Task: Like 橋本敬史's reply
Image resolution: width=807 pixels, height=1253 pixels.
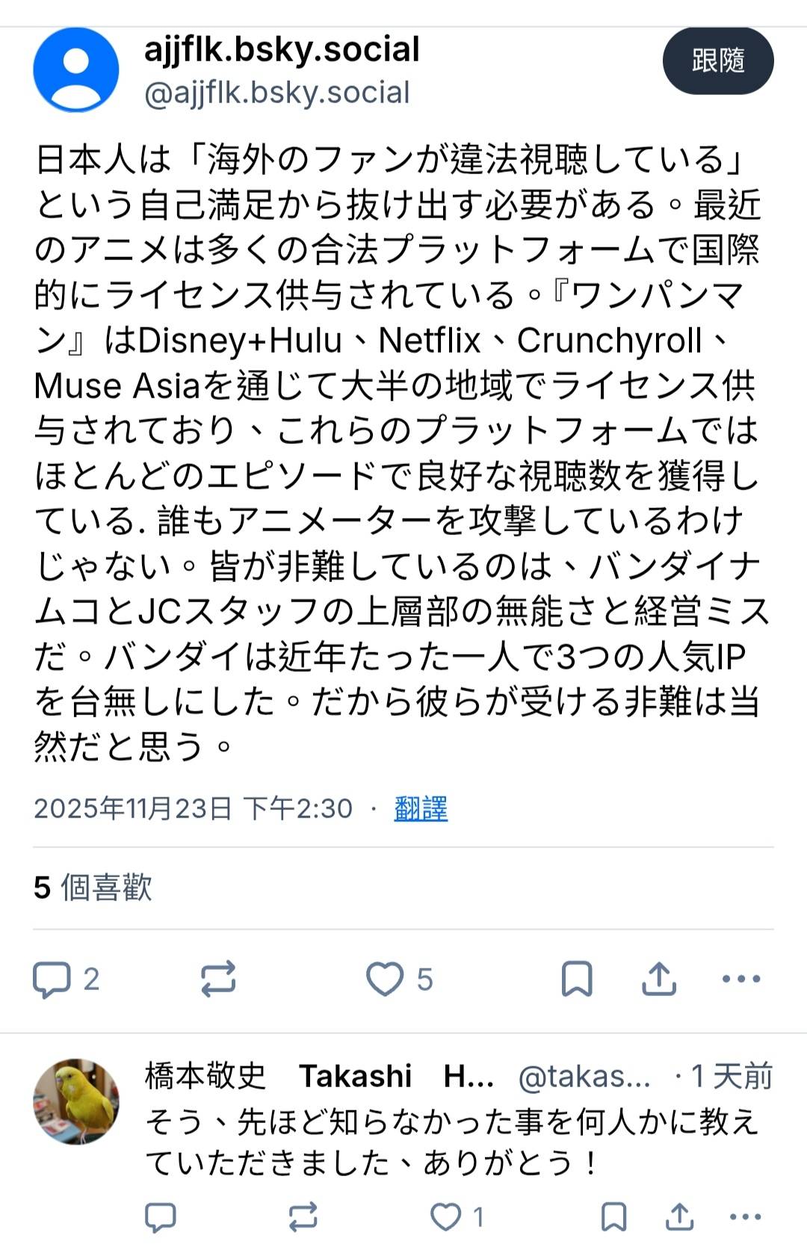Action: 446,1217
